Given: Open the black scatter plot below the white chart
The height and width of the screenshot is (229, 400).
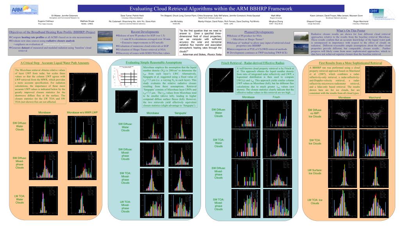Looking at the screenshot, I should pyautogui.click(x=126, y=102).
